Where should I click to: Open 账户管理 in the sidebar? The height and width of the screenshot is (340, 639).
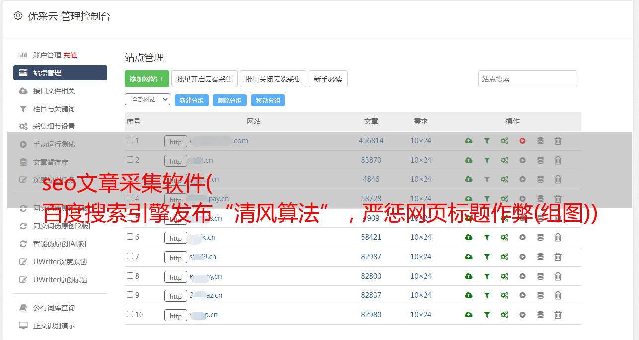point(47,55)
